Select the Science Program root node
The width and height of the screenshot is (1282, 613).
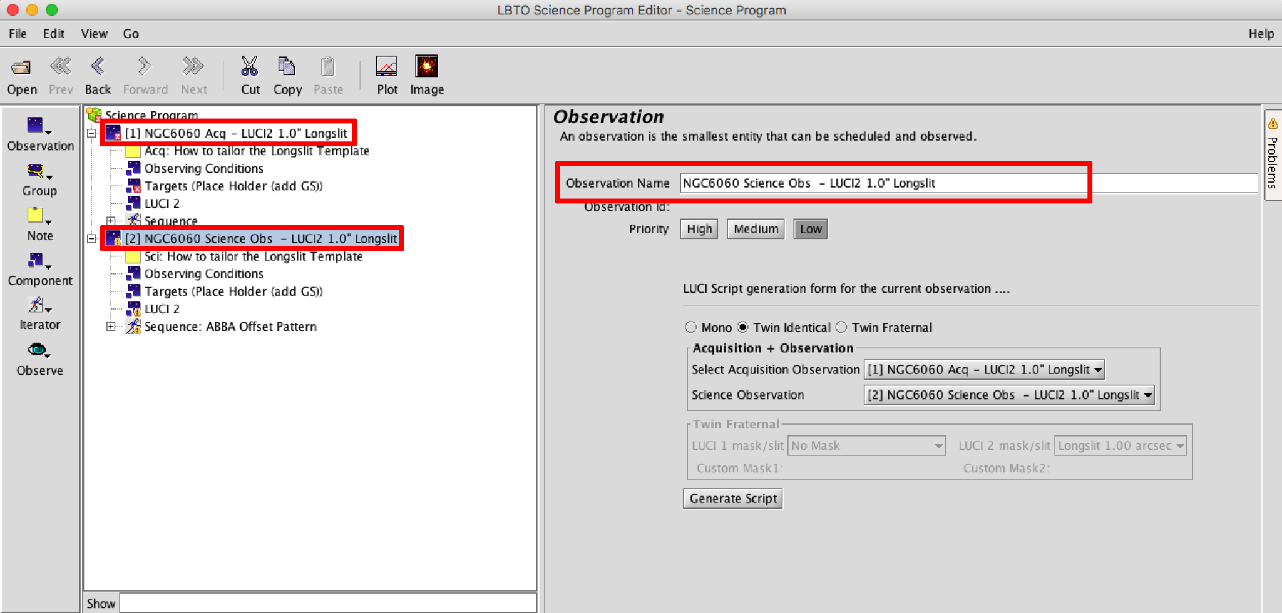[151, 115]
